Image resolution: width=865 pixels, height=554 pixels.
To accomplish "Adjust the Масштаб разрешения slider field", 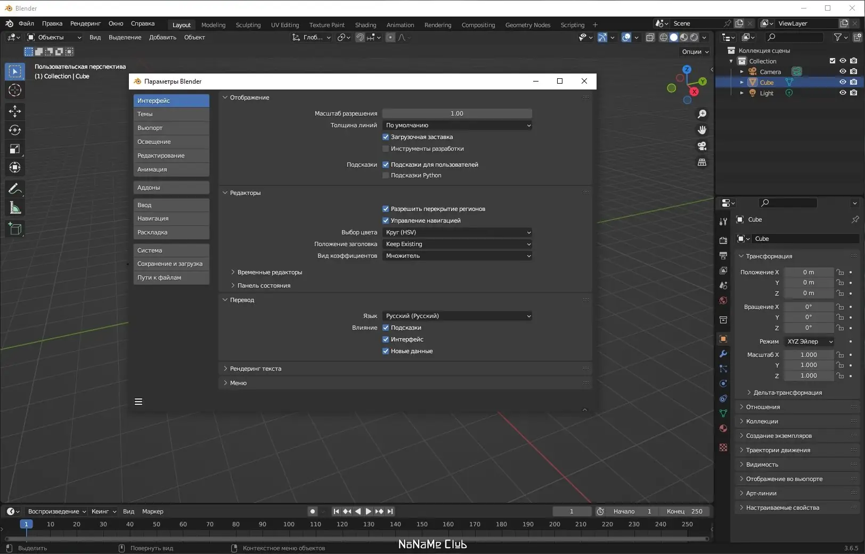I will 457,113.
